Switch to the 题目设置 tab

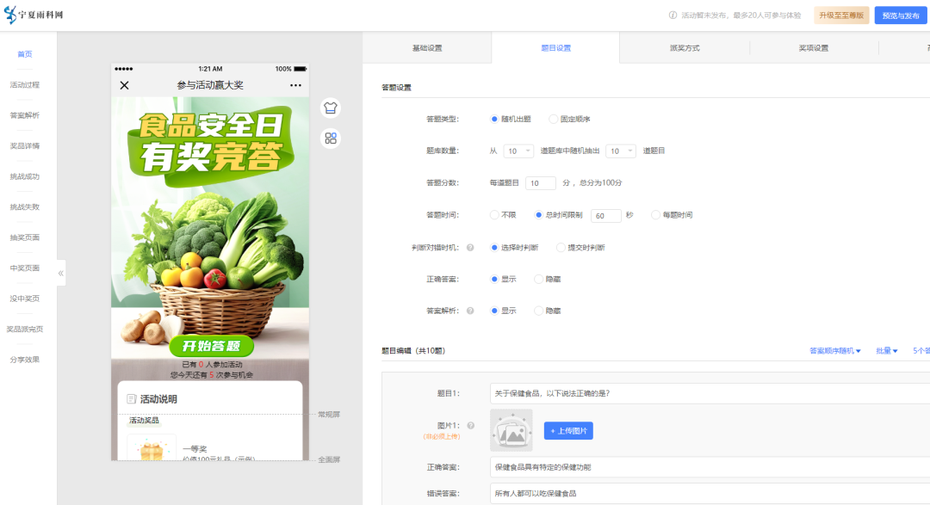[555, 48]
